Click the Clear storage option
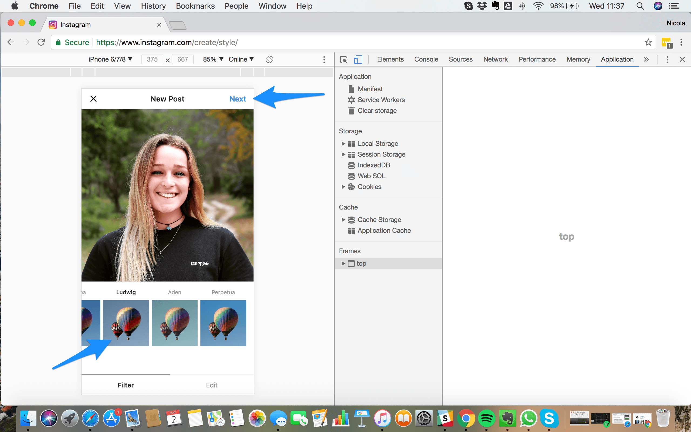This screenshot has width=691, height=432. 377,110
